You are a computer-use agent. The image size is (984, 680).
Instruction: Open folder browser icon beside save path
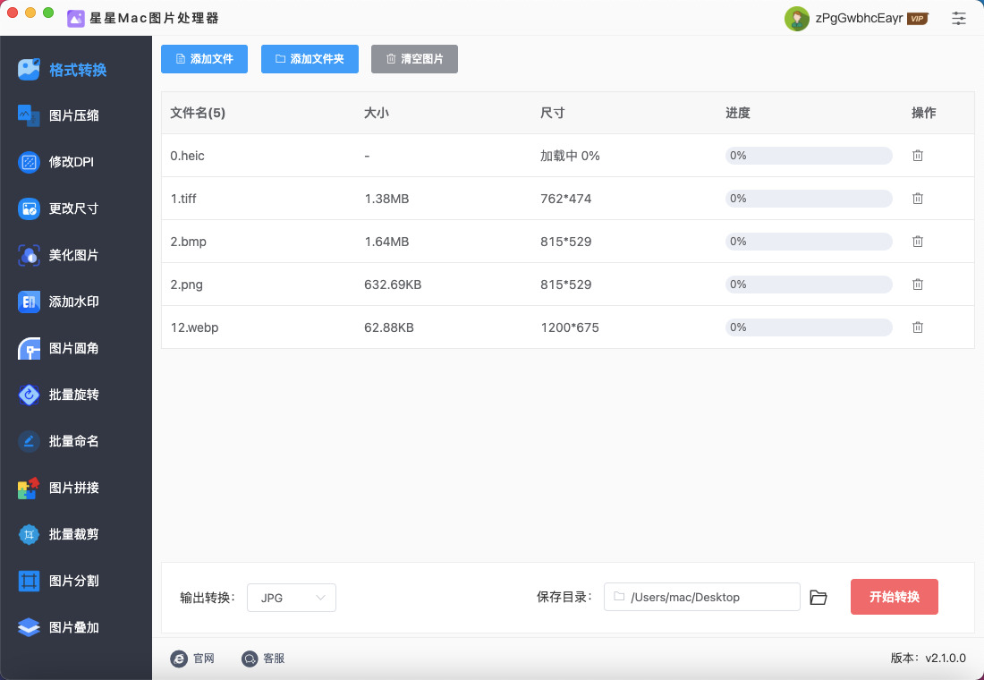click(x=818, y=598)
